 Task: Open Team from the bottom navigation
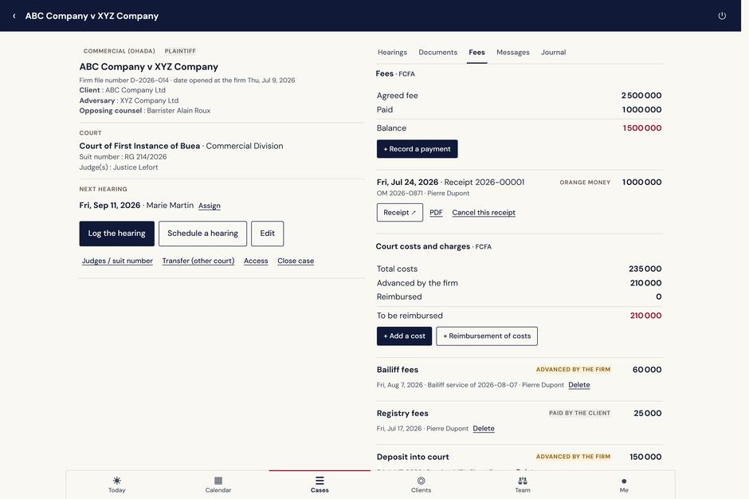click(523, 484)
